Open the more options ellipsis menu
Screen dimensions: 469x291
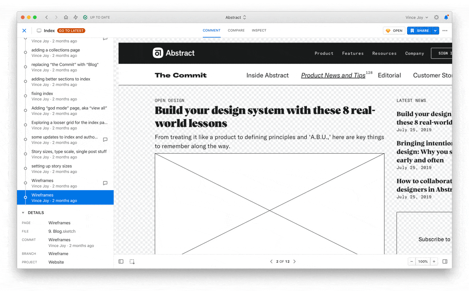(445, 30)
